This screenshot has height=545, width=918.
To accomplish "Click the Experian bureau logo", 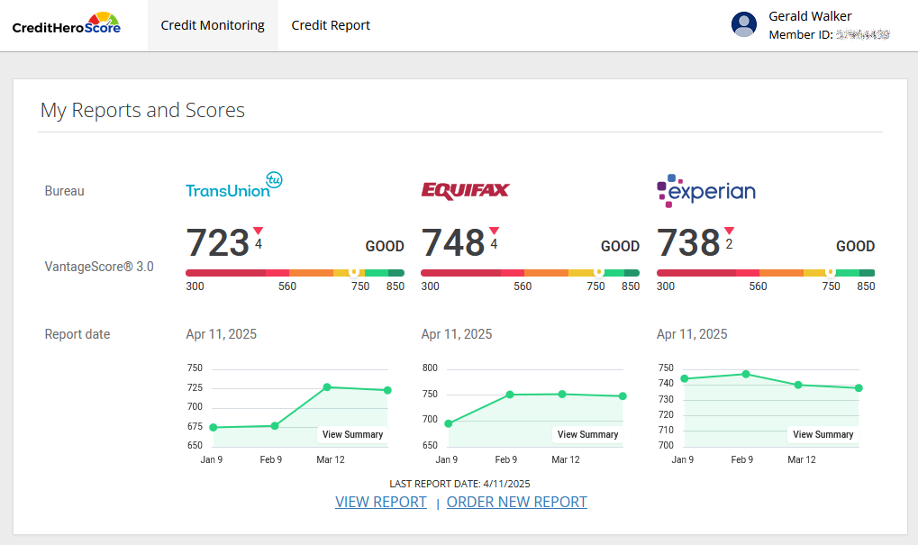I will tap(706, 191).
